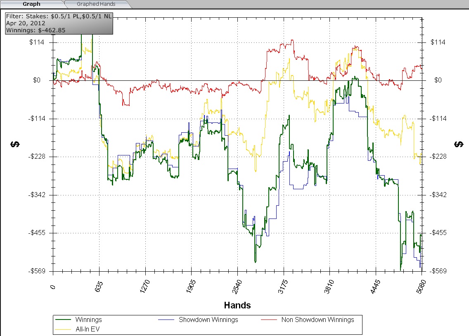Click the Winnings legend label
469x336 pixels.
[88, 320]
